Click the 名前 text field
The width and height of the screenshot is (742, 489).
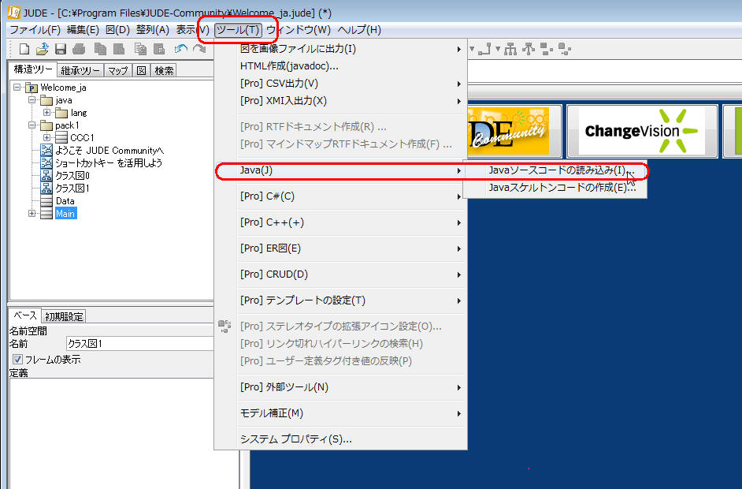139,344
